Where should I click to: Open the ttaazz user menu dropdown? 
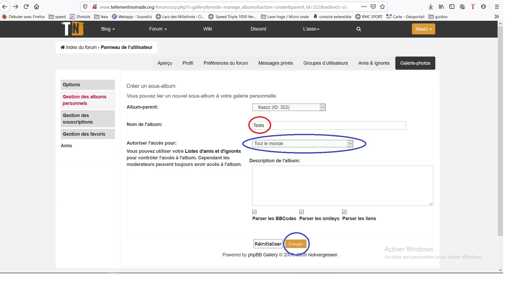point(423,29)
